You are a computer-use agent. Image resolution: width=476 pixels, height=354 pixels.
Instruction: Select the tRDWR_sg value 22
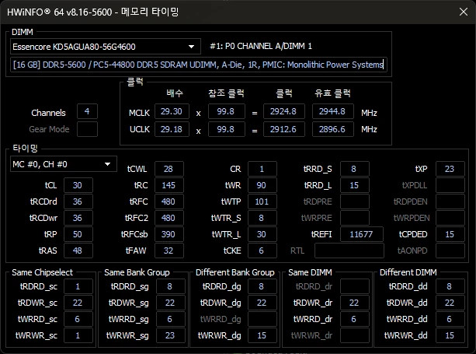[171, 303]
